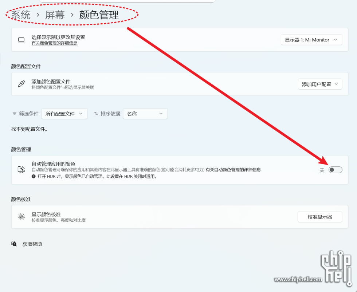Click the 自动管理应用的颜色 display icon

pyautogui.click(x=21, y=170)
